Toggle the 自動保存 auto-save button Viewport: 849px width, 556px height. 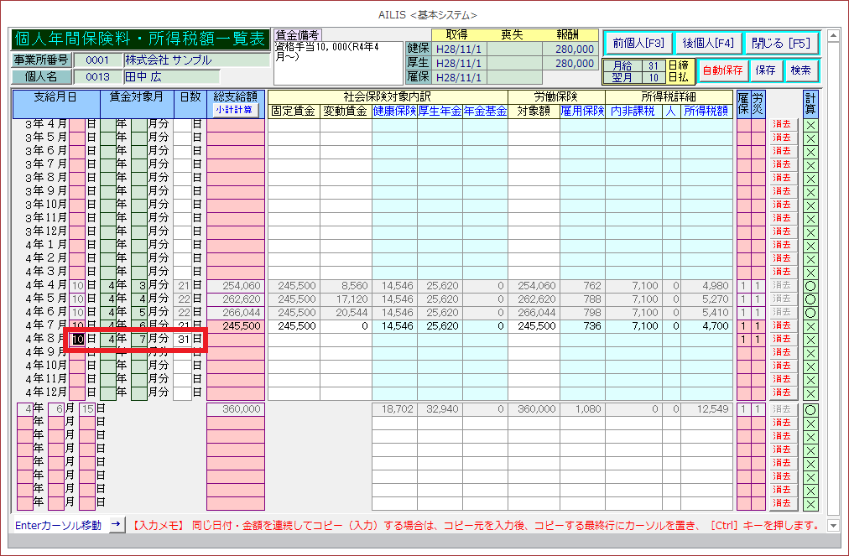coord(721,70)
